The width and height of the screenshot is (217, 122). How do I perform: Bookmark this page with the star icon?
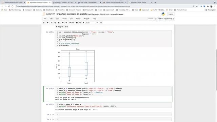197,6
